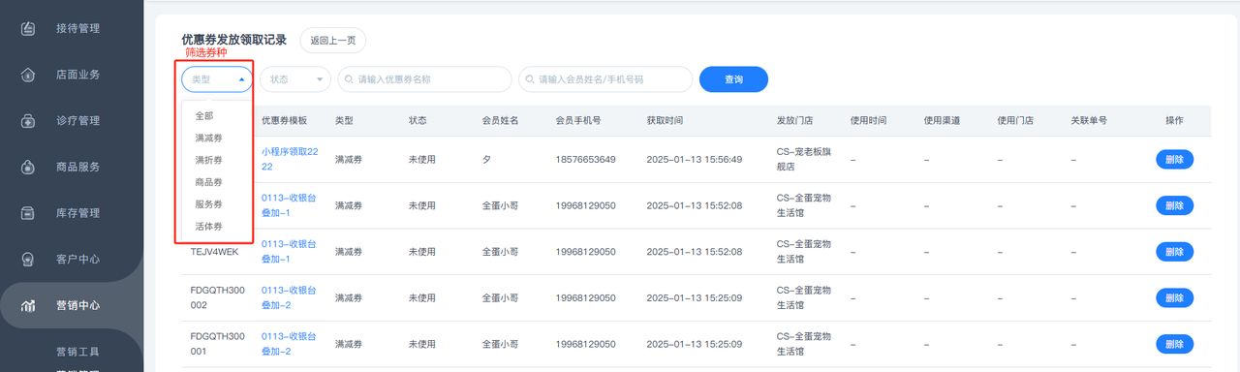1240x372 pixels.
Task: Click the 使用门店 column header
Action: (x=1015, y=121)
